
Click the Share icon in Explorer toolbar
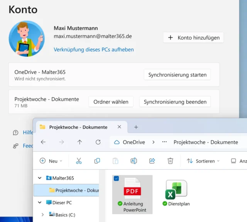pyautogui.click(x=152, y=161)
